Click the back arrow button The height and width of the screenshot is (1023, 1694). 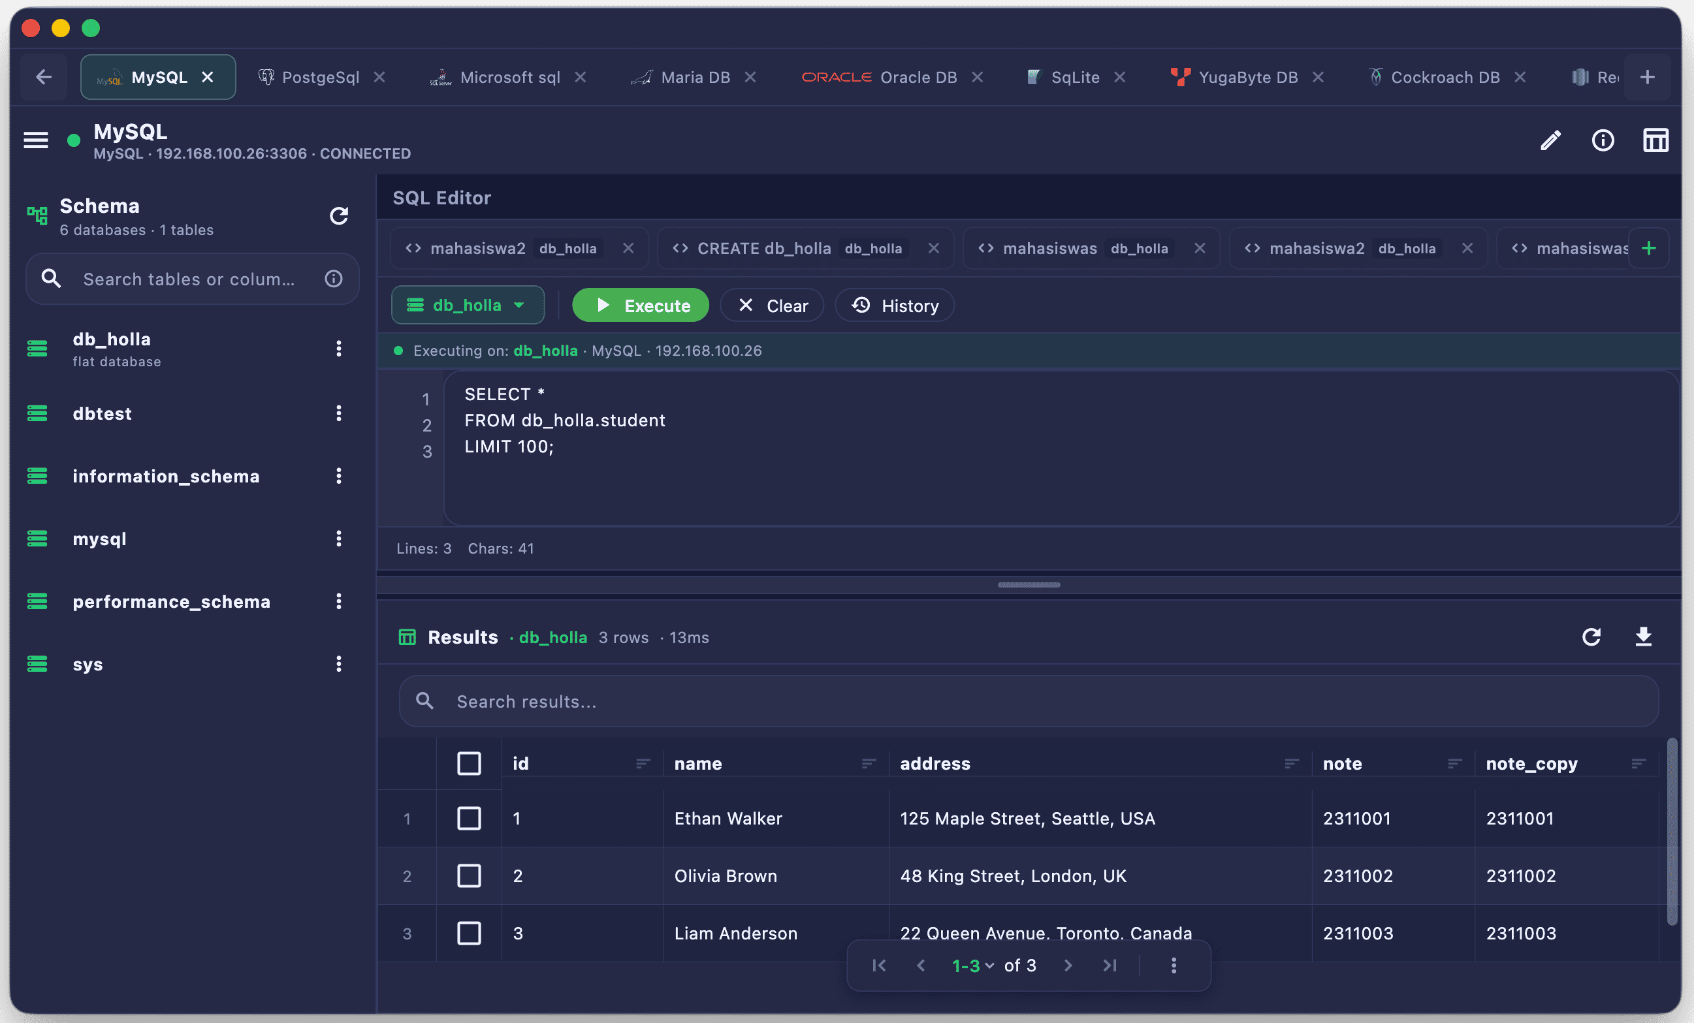pos(44,77)
